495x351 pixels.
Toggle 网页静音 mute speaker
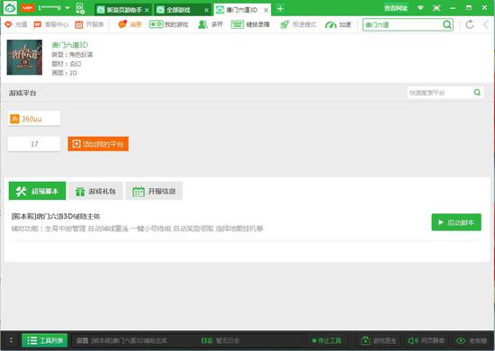(x=426, y=340)
